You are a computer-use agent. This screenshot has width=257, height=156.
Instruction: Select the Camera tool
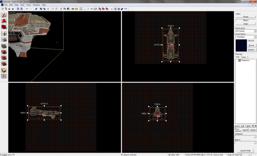[x=4, y=27]
